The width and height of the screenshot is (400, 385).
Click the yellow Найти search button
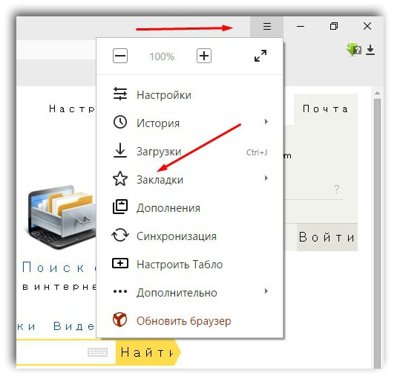pos(148,352)
